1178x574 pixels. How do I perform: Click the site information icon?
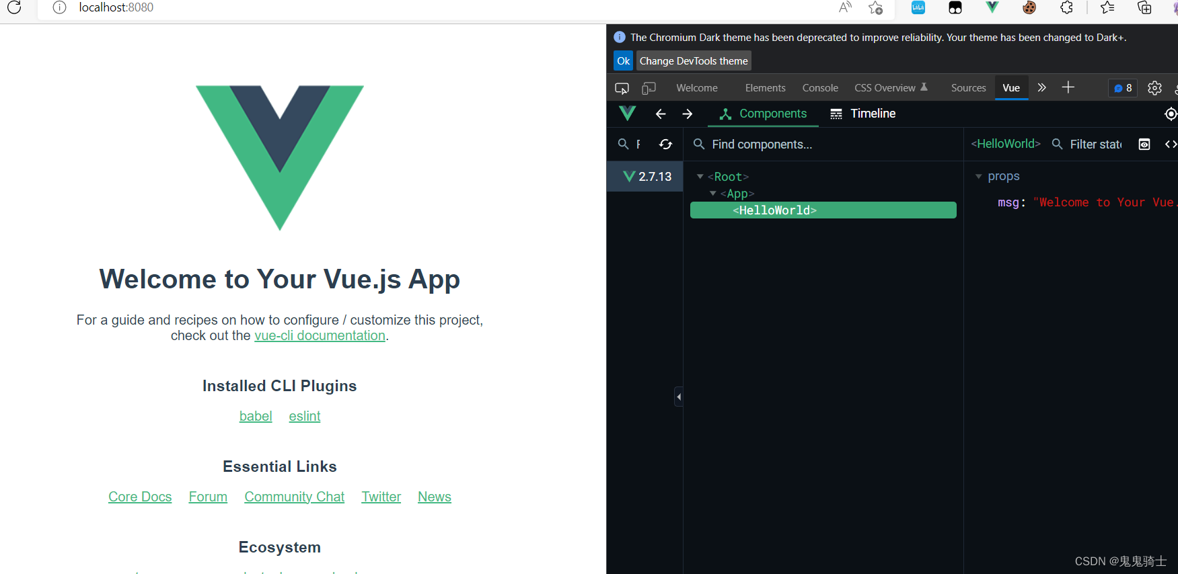[x=60, y=7]
